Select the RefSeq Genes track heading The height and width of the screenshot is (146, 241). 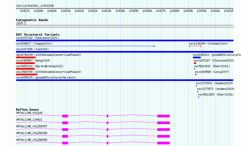[28, 110]
